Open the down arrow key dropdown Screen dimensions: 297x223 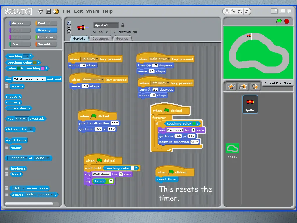tap(93, 80)
